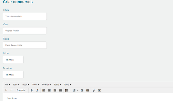
Task: Insert an image with picture icon
Action: tap(99, 90)
